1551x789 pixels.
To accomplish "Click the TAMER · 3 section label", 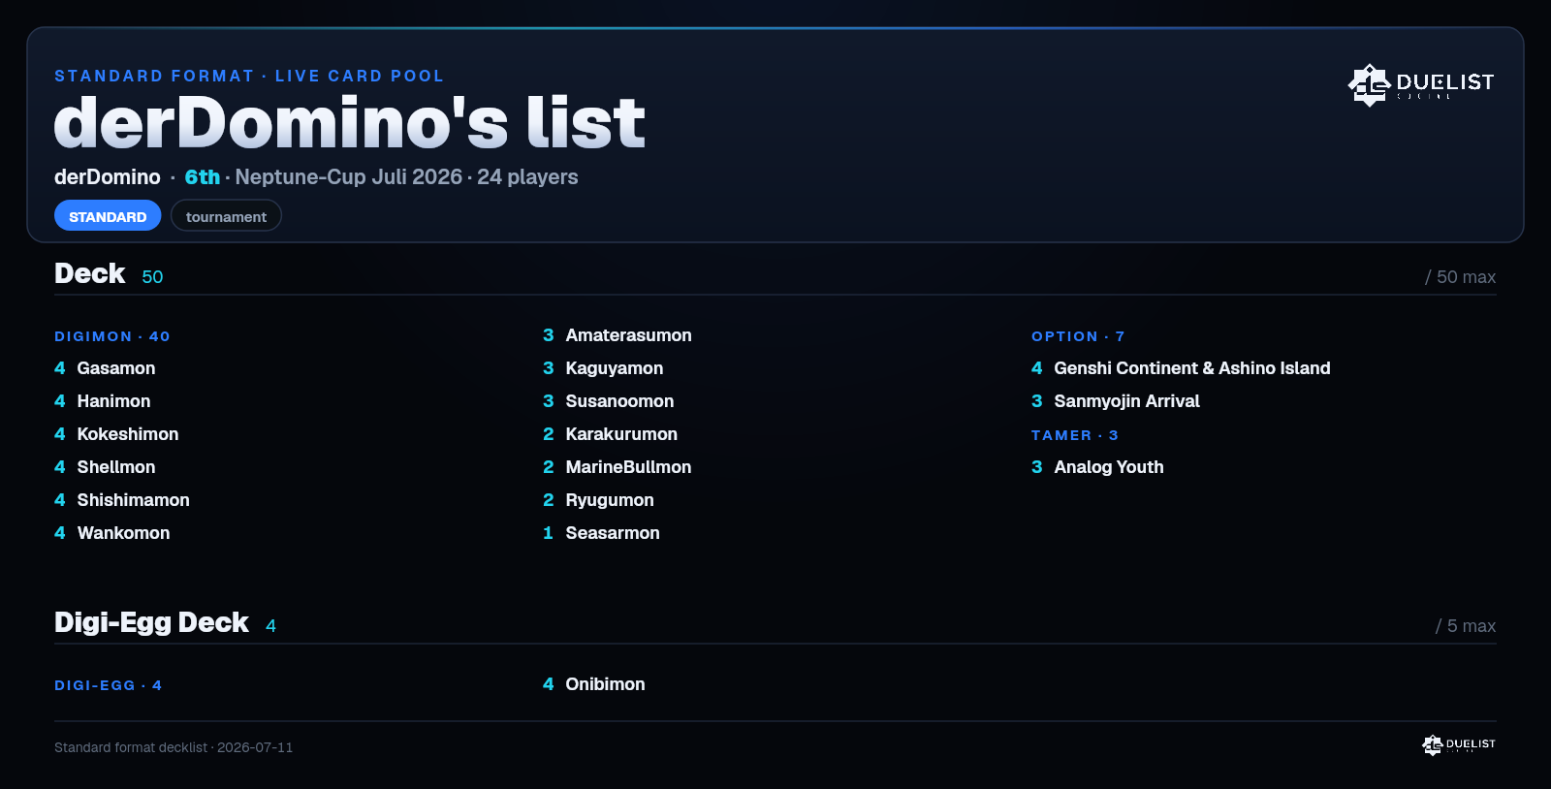I will 1075,435.
